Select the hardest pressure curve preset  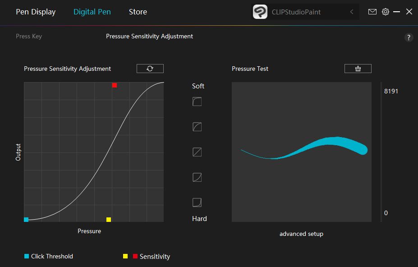(x=197, y=203)
